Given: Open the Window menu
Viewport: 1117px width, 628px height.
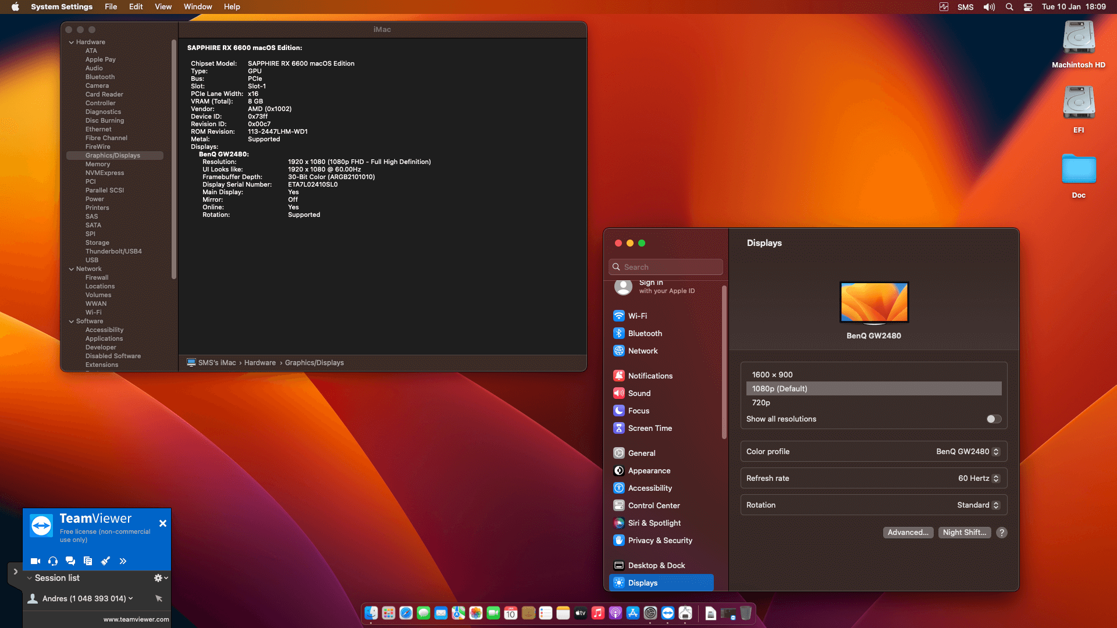Looking at the screenshot, I should pos(197,7).
